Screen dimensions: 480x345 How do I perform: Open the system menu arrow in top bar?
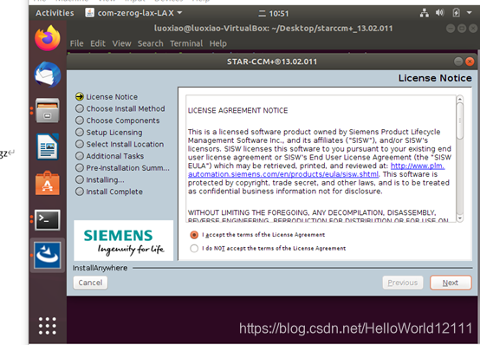coord(469,13)
